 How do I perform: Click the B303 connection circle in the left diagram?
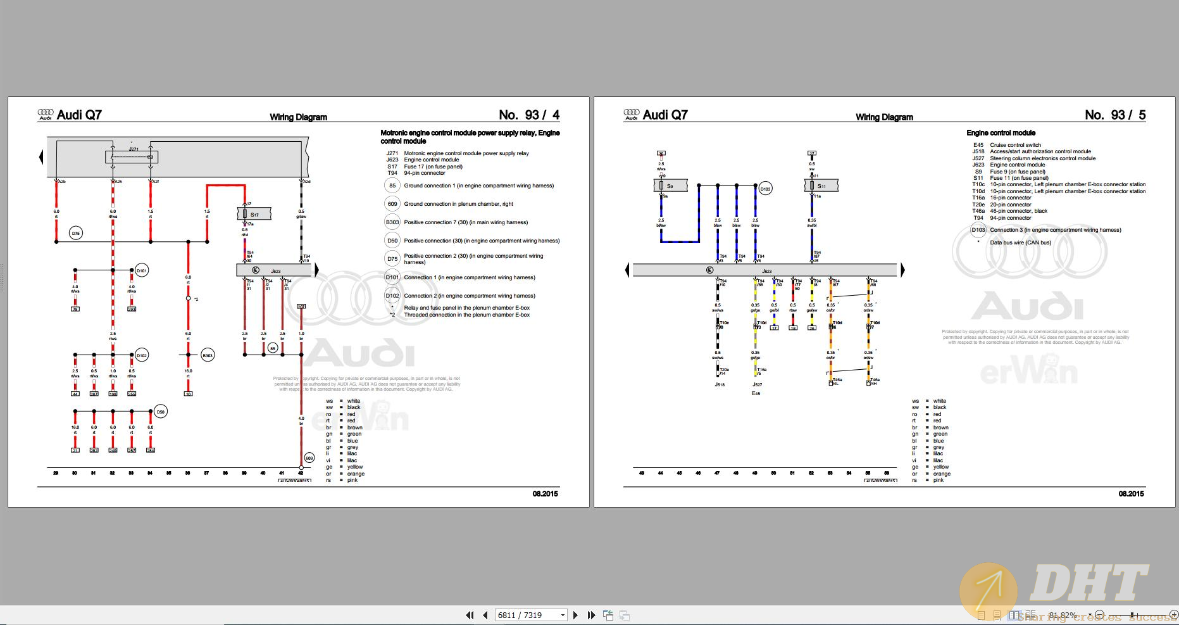coord(208,355)
